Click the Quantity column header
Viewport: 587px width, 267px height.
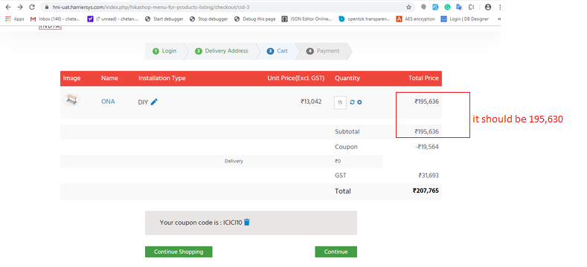pyautogui.click(x=347, y=78)
